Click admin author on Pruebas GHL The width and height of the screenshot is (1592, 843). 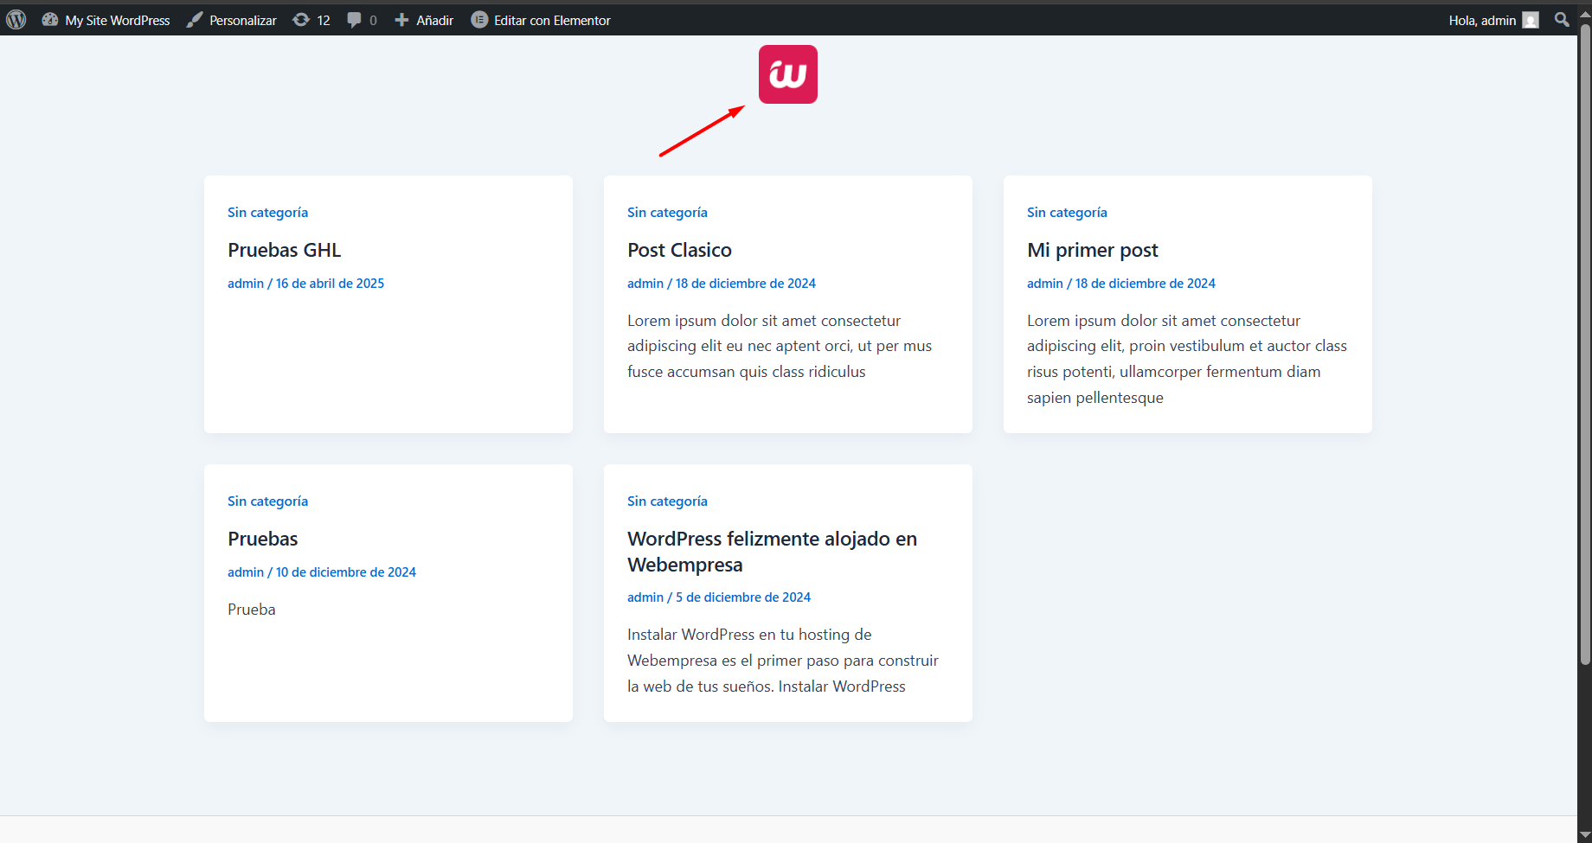[x=246, y=284]
